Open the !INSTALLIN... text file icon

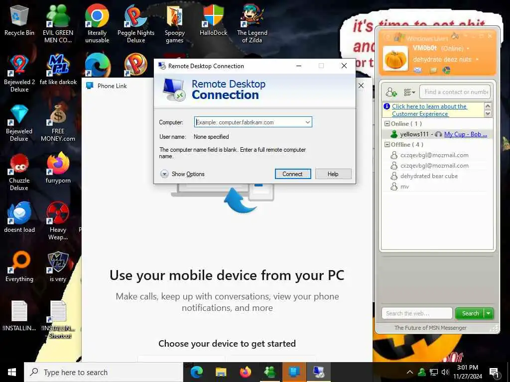[19, 315]
